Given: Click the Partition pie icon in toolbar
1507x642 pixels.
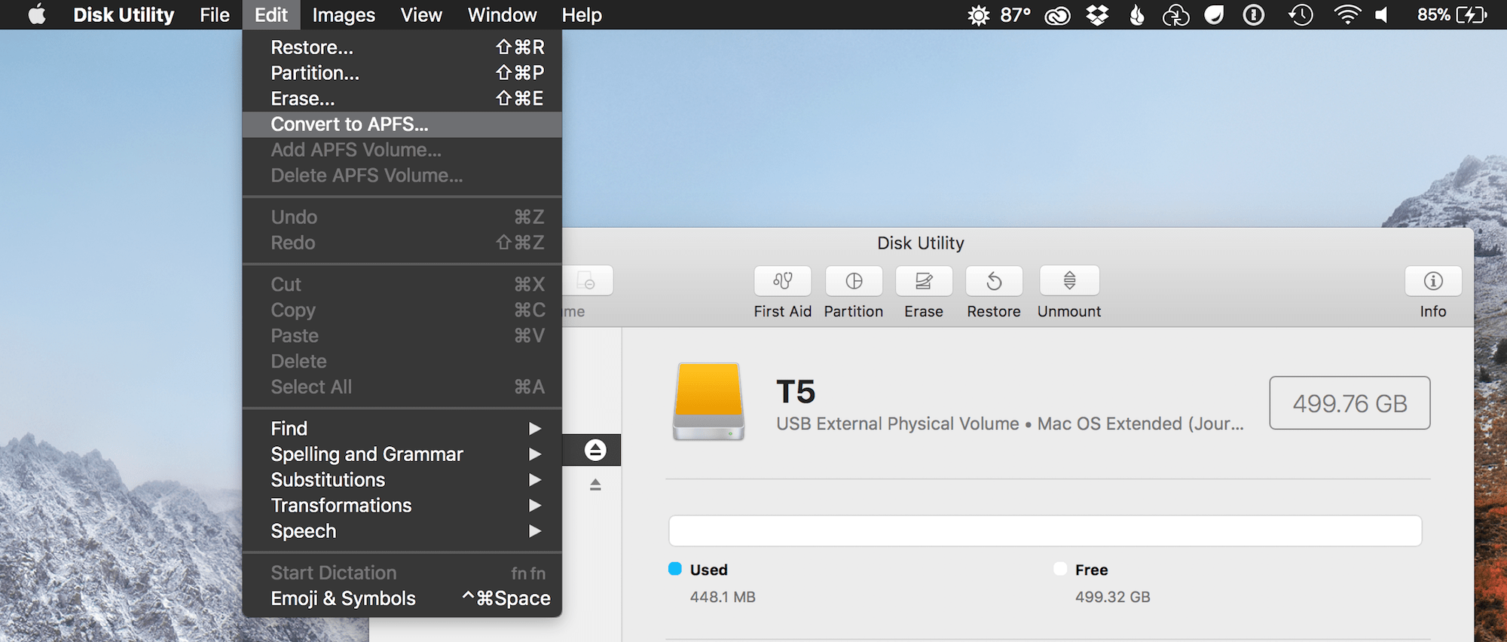Looking at the screenshot, I should click(854, 281).
